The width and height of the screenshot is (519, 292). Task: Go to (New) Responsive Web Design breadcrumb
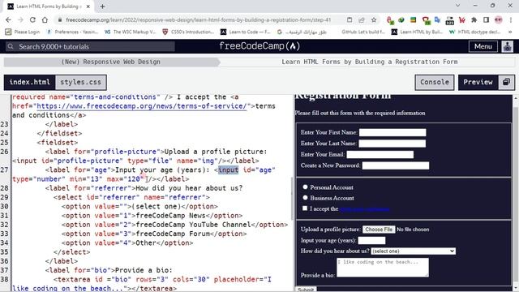(110, 62)
